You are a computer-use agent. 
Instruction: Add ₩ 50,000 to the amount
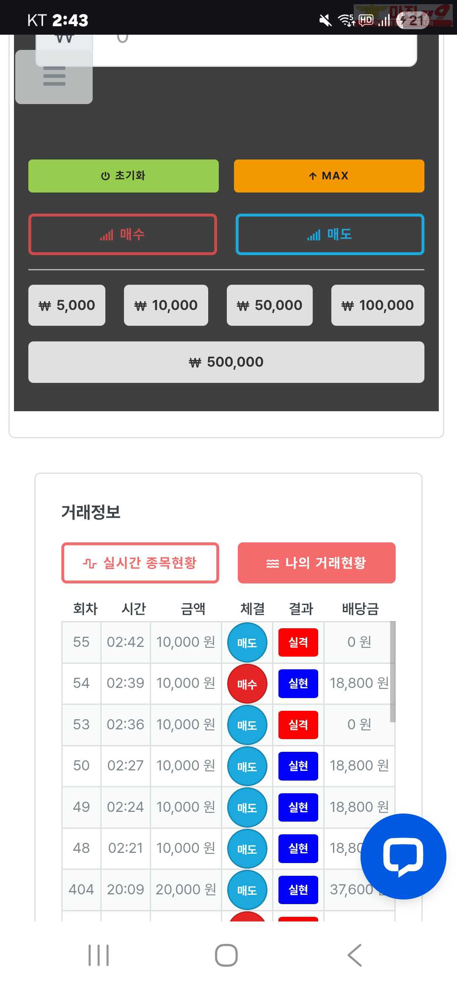tap(270, 305)
